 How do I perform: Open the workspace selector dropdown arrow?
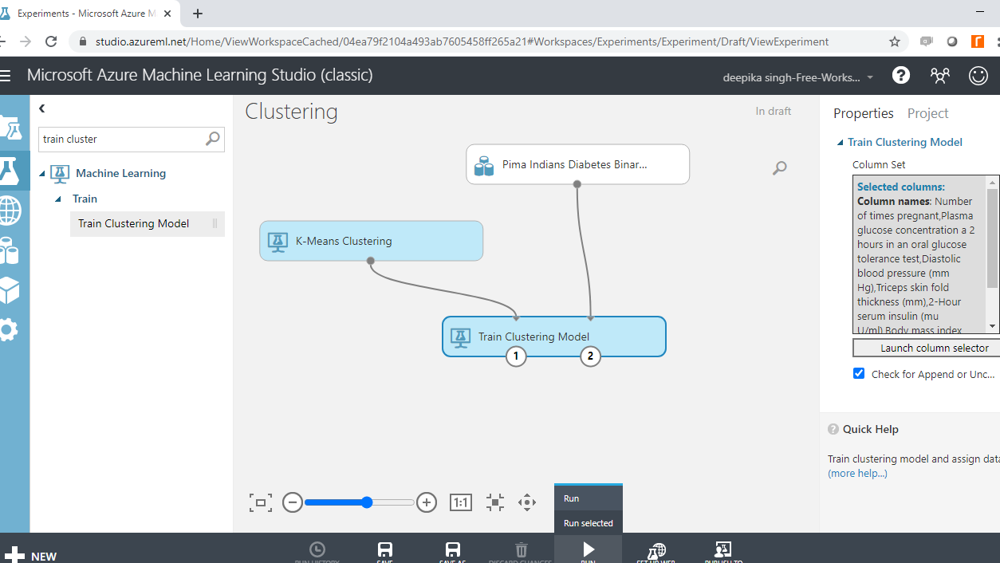[x=870, y=77]
